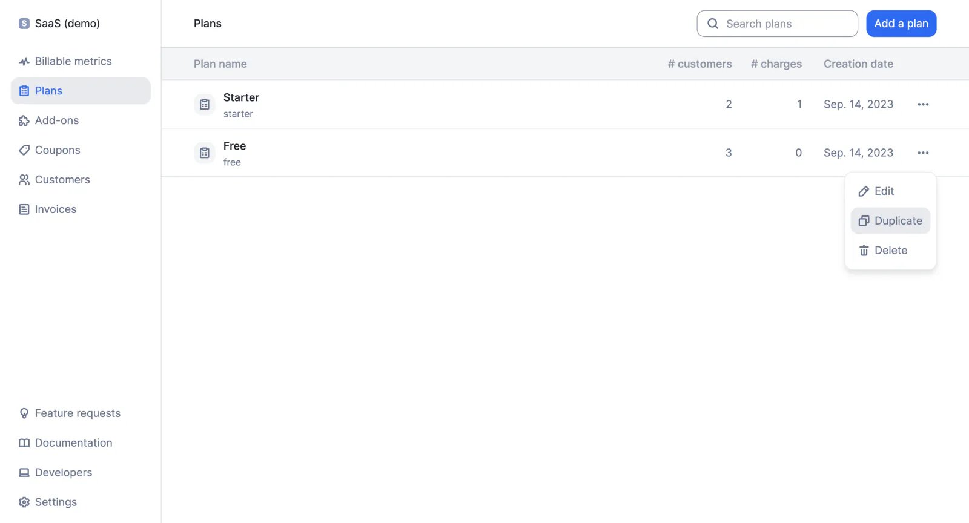Click the Feature requests lightbulb icon
The width and height of the screenshot is (969, 523).
pyautogui.click(x=24, y=413)
